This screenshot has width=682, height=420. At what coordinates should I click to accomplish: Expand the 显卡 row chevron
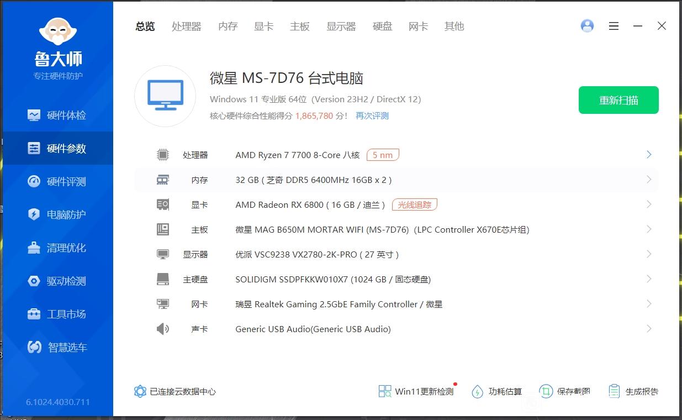point(649,204)
